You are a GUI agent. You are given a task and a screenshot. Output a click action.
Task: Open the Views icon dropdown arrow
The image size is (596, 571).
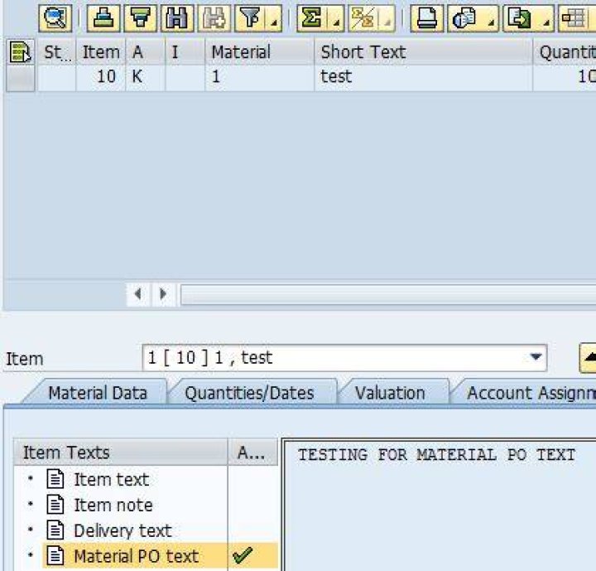(491, 23)
